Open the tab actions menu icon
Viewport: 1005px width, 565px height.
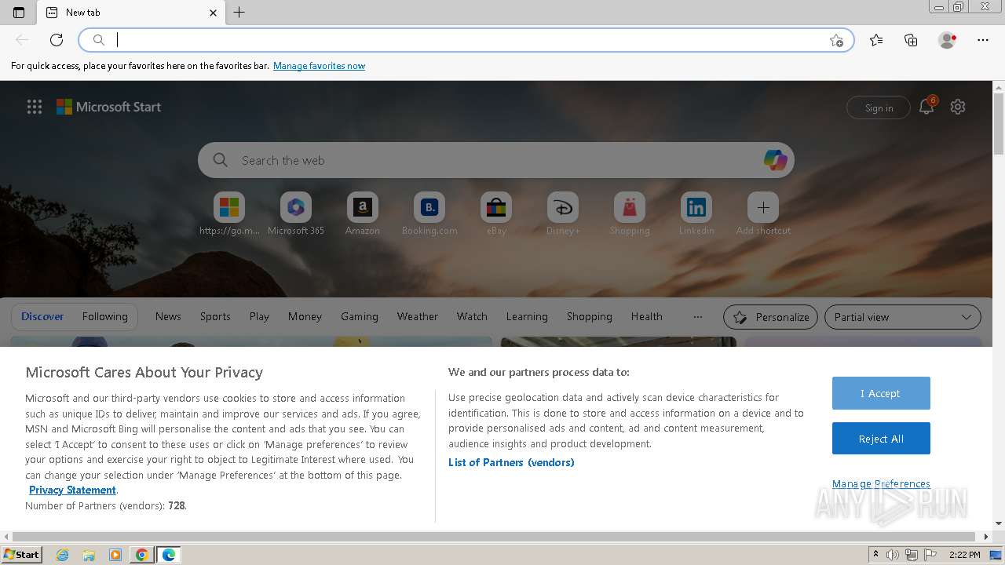click(19, 13)
